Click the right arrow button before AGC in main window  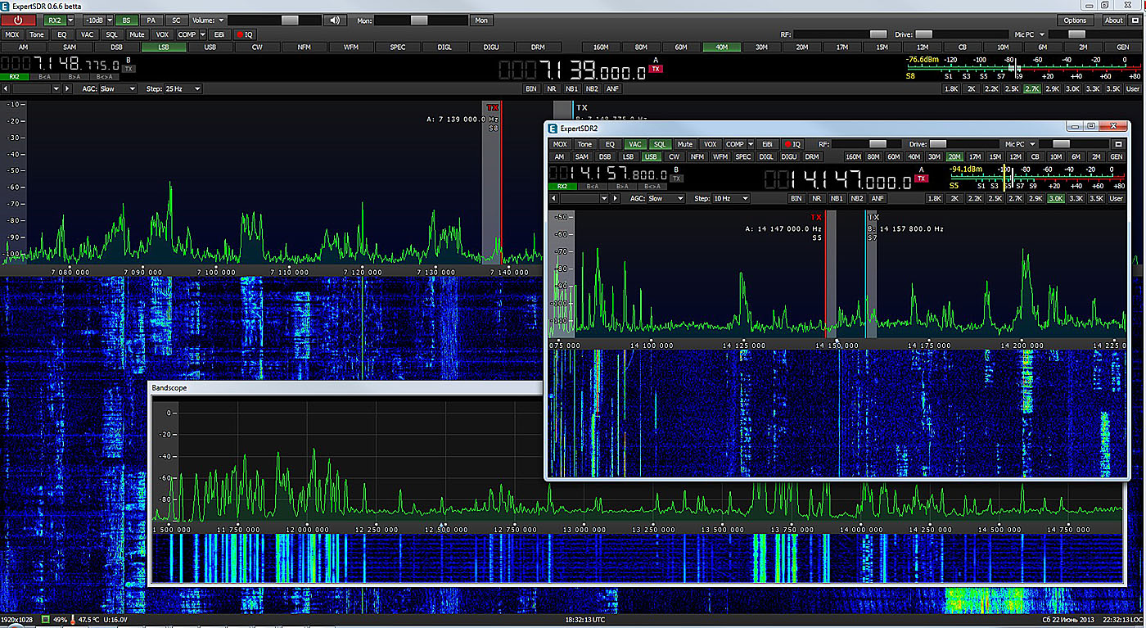(x=66, y=88)
